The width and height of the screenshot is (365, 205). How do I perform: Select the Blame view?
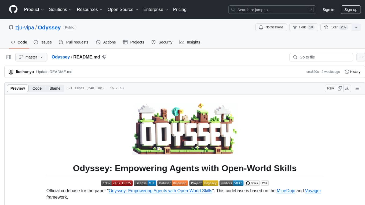click(x=55, y=88)
